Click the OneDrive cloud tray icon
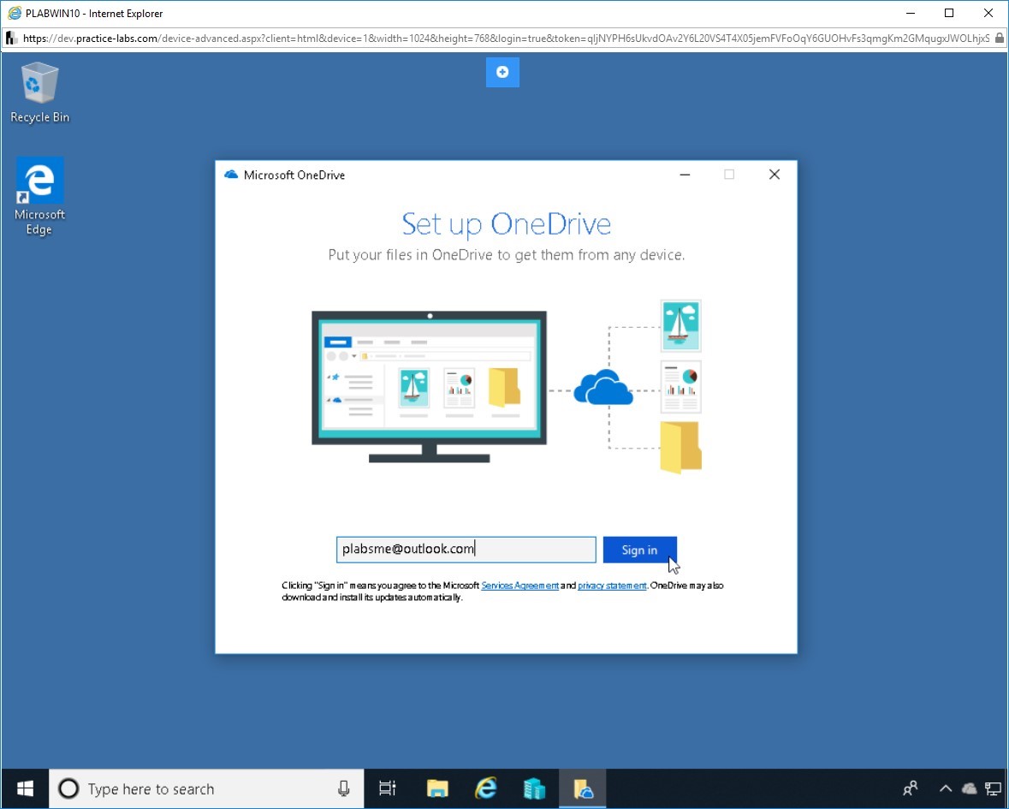The height and width of the screenshot is (809, 1009). [969, 788]
